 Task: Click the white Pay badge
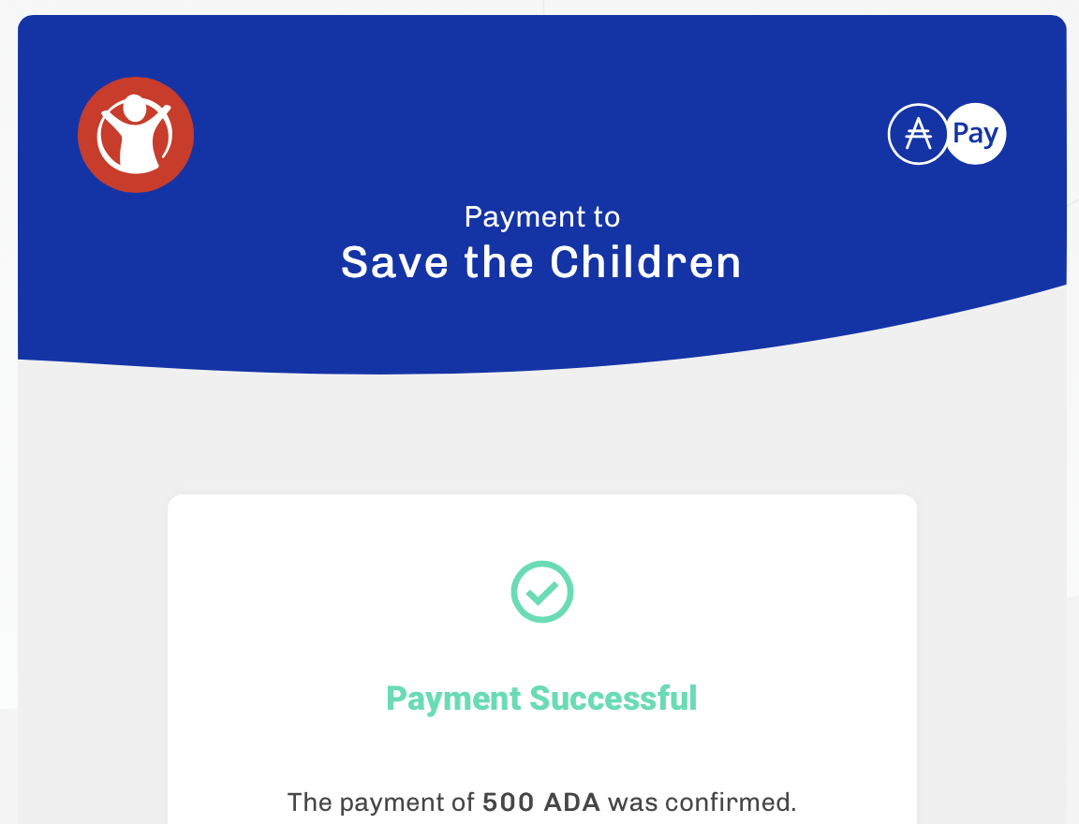pos(976,134)
